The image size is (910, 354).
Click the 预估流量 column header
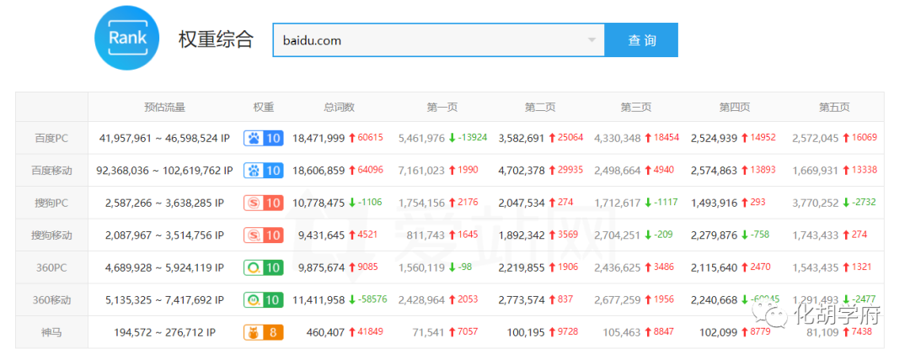click(x=164, y=107)
